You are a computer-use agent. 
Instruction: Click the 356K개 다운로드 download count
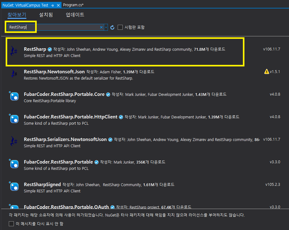click(x=151, y=162)
